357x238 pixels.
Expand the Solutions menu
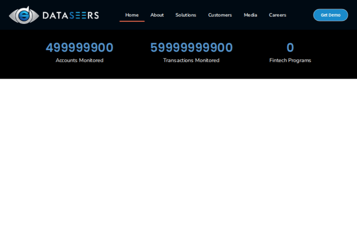pos(185,15)
